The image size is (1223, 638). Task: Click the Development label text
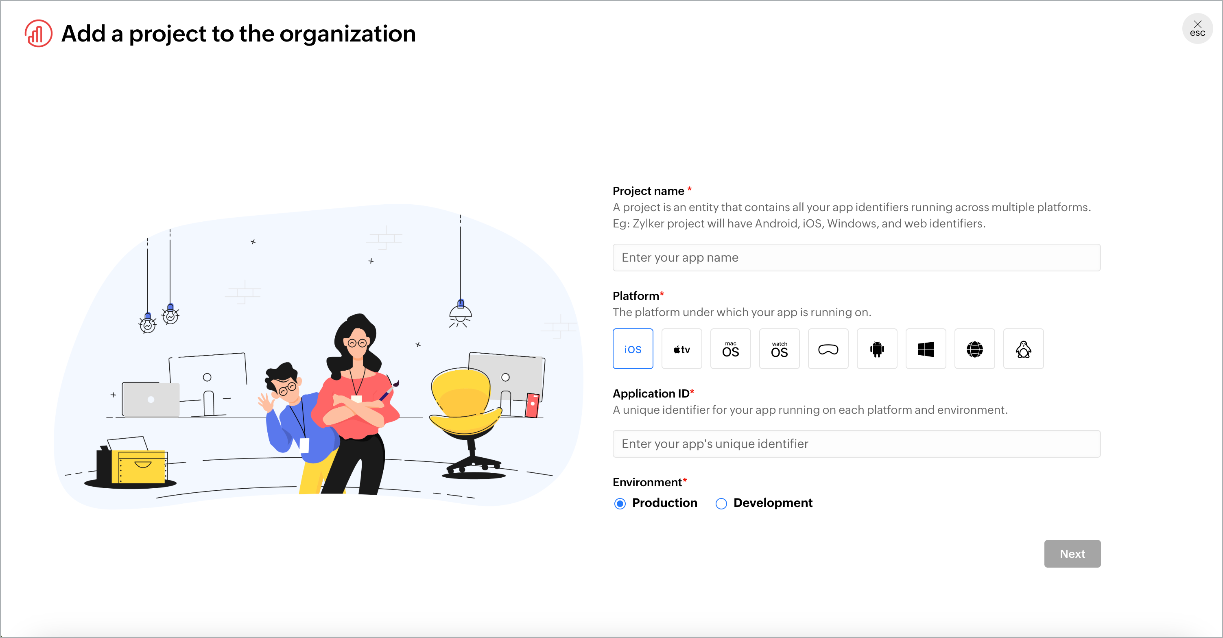tap(773, 503)
